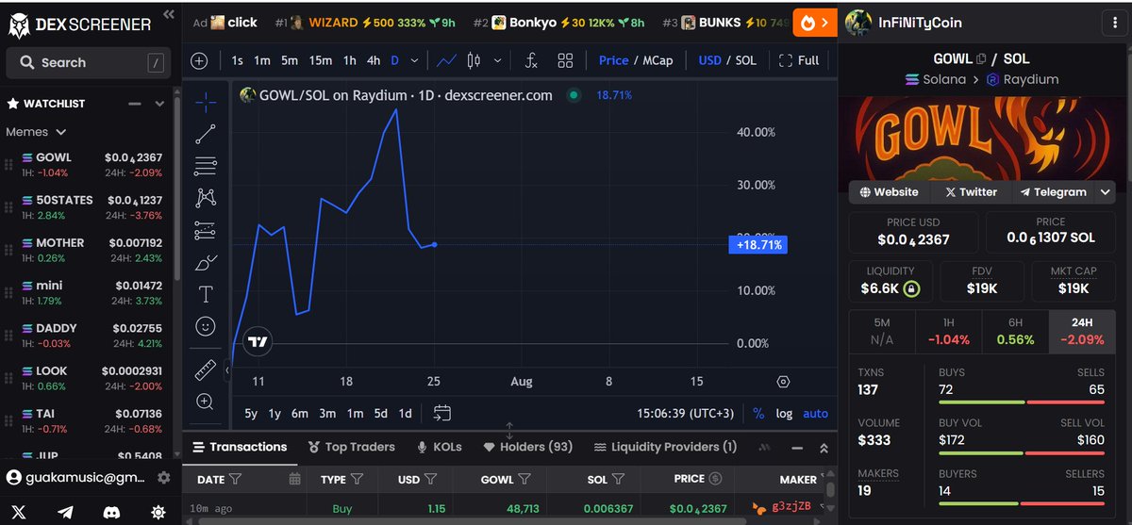Select the crosshair cursor tool
Image resolution: width=1132 pixels, height=525 pixels.
[x=205, y=101]
